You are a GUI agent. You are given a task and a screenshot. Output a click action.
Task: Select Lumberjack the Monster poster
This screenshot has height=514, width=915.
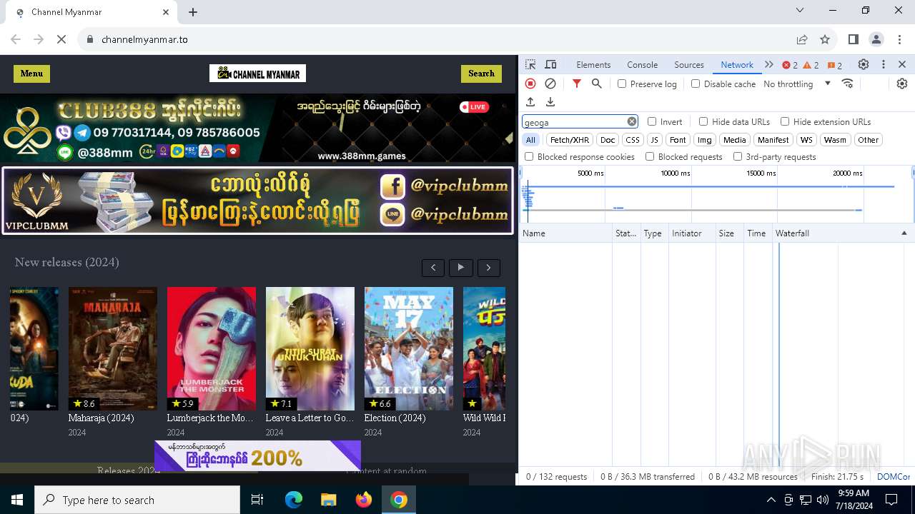(212, 348)
